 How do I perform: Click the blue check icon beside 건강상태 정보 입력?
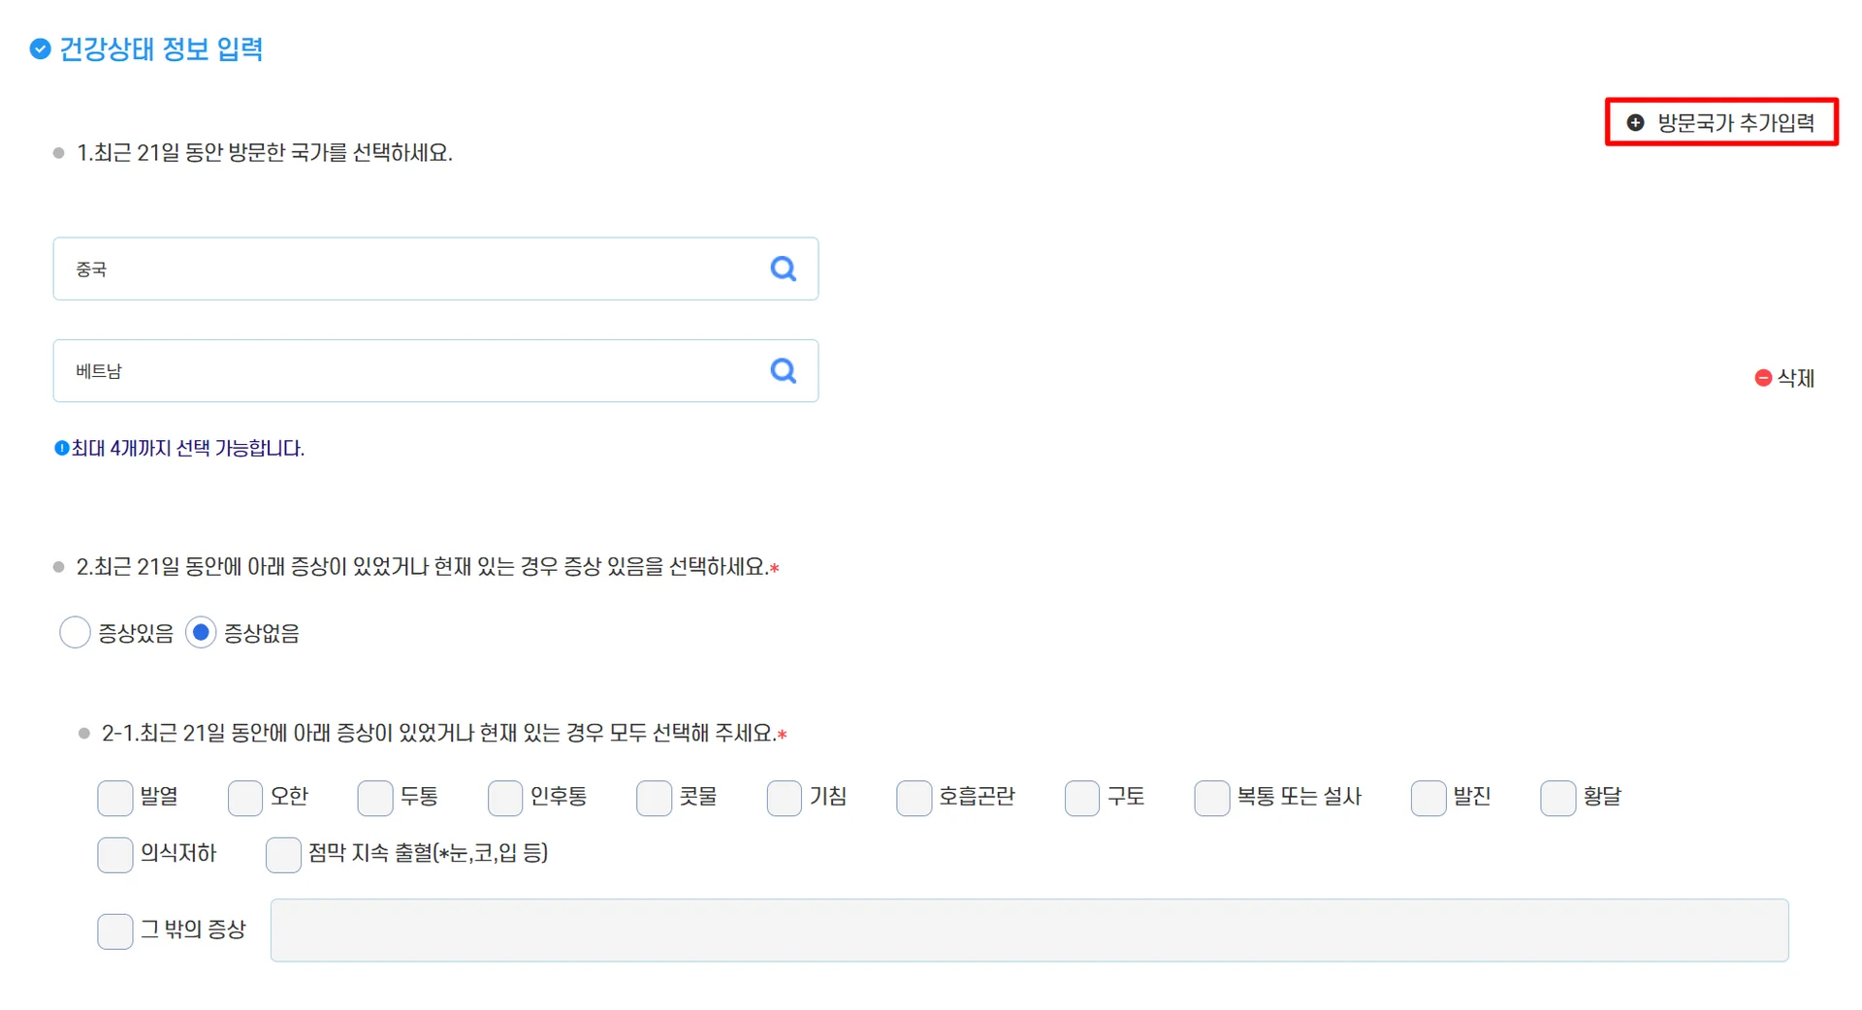(x=40, y=48)
